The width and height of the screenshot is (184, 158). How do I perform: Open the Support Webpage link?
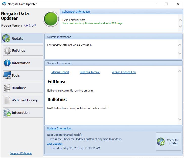[21, 153]
